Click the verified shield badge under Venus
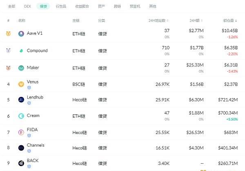This screenshot has height=171, width=245. (29, 88)
